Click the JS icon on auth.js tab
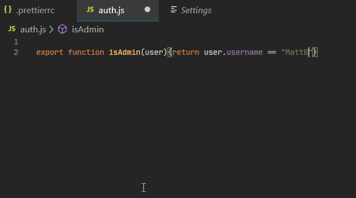This screenshot has height=198, width=356. pos(90,9)
